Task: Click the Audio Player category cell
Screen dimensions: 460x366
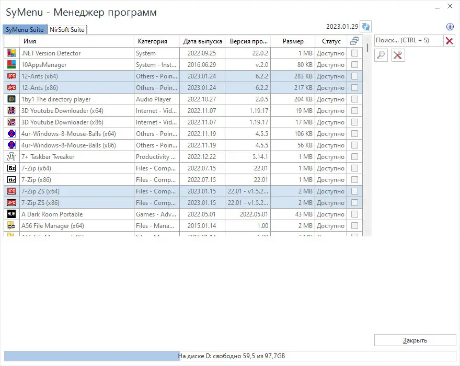Action: (x=157, y=99)
